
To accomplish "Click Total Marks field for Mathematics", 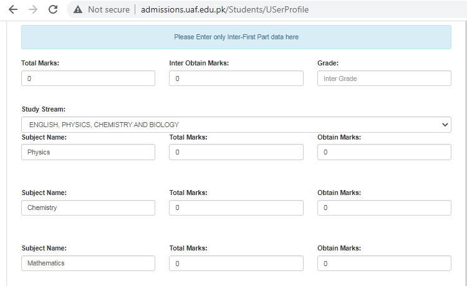I will click(x=236, y=264).
